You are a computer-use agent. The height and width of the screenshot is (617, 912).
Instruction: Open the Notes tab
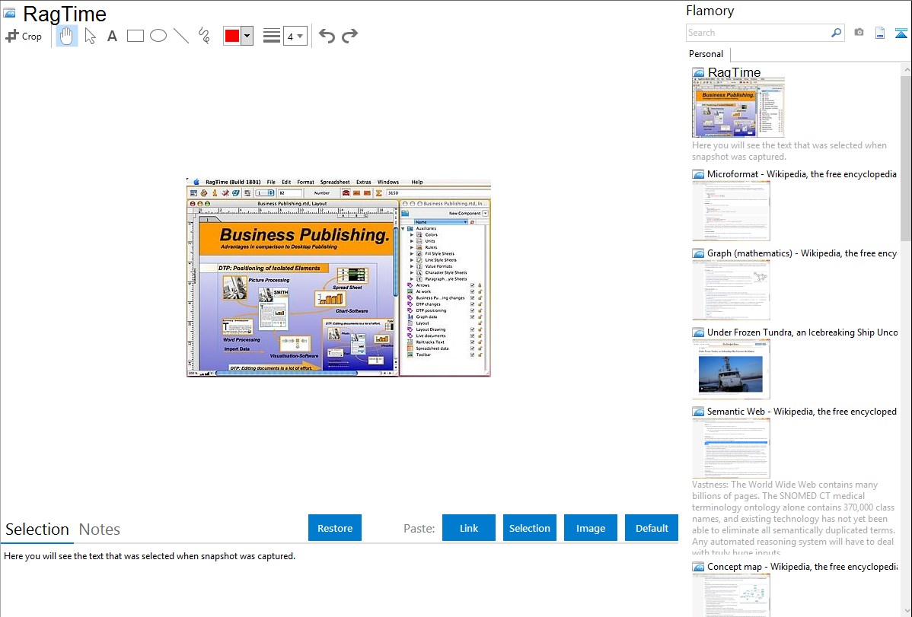[x=100, y=530]
